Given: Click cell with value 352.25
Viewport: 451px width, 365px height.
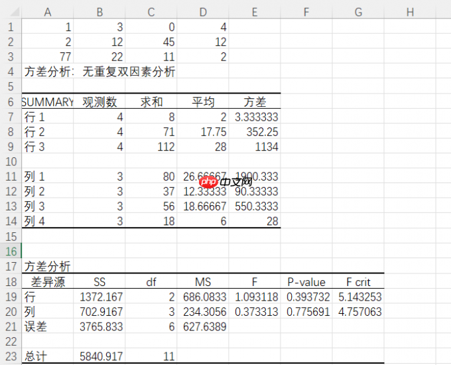Looking at the screenshot, I should click(255, 132).
